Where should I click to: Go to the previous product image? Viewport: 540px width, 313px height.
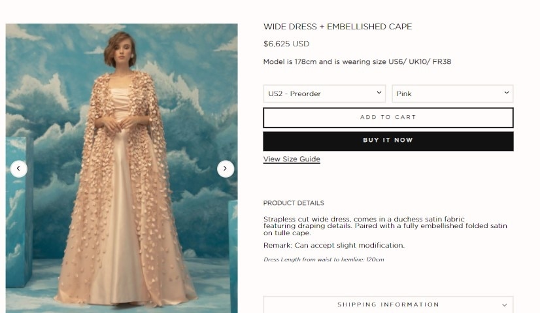pos(18,169)
